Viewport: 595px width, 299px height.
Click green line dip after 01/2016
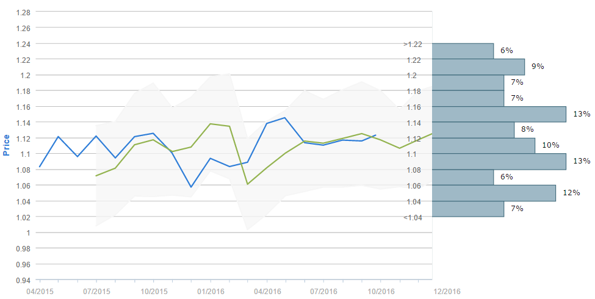247,184
